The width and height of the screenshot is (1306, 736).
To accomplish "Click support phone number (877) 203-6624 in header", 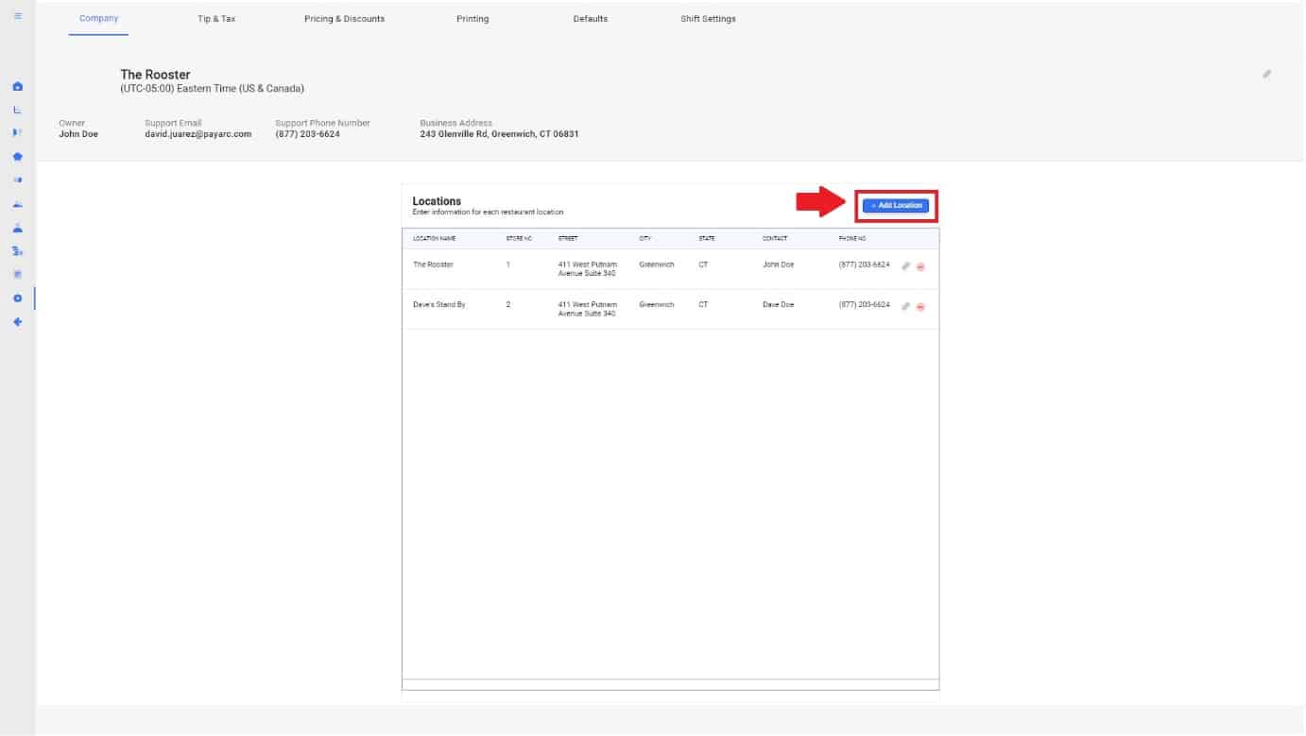I will click(x=307, y=134).
